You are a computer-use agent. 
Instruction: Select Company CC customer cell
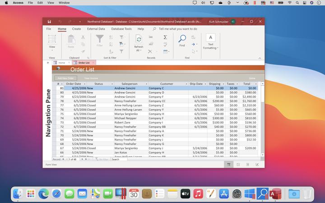tap(168, 101)
